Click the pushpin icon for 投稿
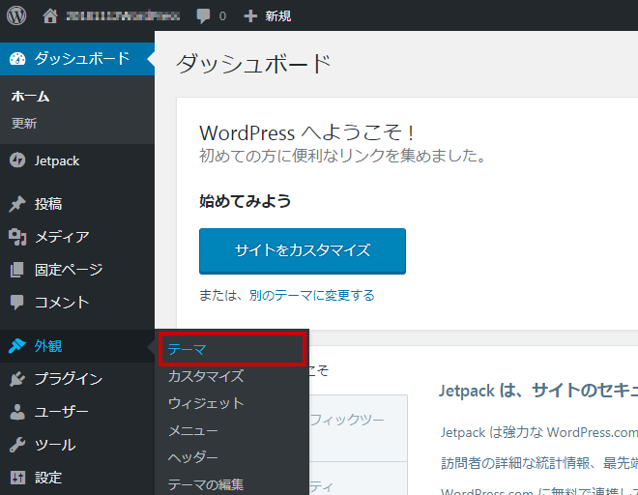638x495 pixels. click(x=16, y=204)
